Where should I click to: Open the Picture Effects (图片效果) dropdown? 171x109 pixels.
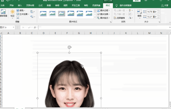[103, 14]
